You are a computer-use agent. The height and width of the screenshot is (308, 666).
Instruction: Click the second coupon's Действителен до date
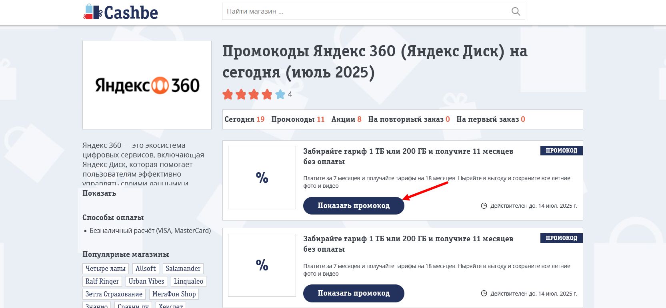534,294
